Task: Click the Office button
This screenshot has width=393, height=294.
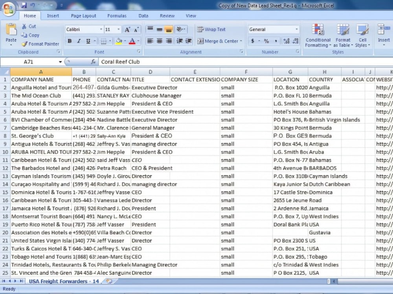Action: (x=9, y=9)
